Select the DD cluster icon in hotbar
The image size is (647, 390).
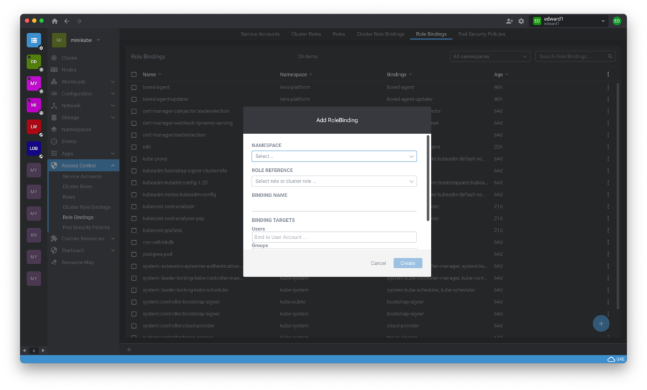[x=33, y=61]
